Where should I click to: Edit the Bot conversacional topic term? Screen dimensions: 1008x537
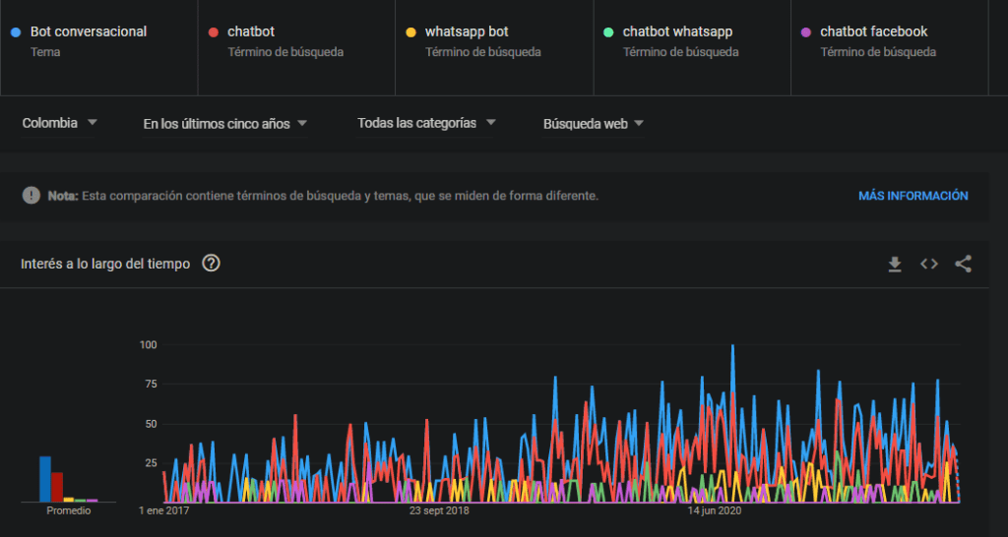tap(89, 31)
